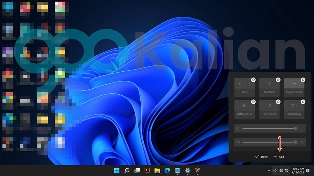The width and height of the screenshot is (314, 176).
Task: Open Task View on the taskbar
Action: [x=137, y=171]
